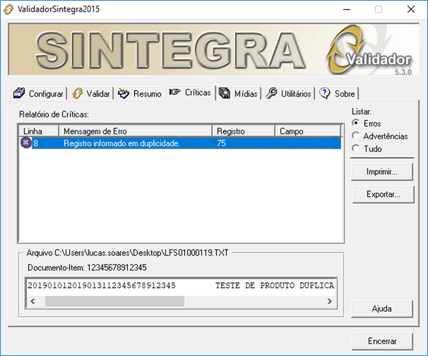Click the 'Documento-Item: 12345678912345' label
Screen dimensions: 428x356
(x=87, y=268)
